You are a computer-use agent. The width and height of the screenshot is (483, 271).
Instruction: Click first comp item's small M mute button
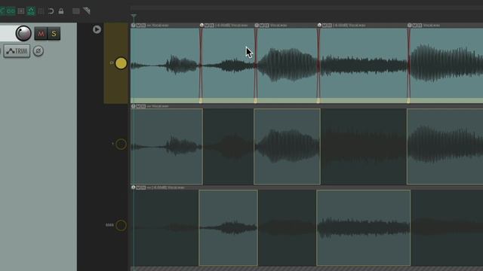click(139, 25)
